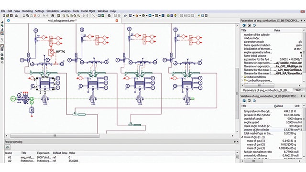Click the last icon in the main toolbar
This screenshot has height=172, width=306.
pos(206,16)
